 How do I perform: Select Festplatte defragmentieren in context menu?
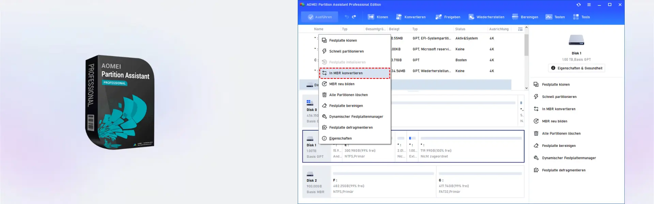355,128
